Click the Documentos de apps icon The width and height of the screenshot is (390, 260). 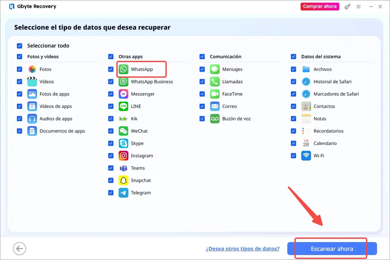point(32,131)
